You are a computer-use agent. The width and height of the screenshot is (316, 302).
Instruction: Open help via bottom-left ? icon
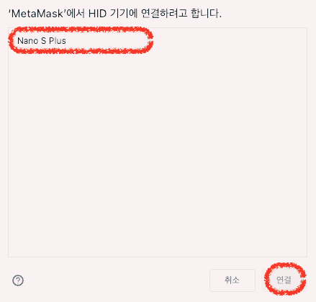click(x=18, y=280)
